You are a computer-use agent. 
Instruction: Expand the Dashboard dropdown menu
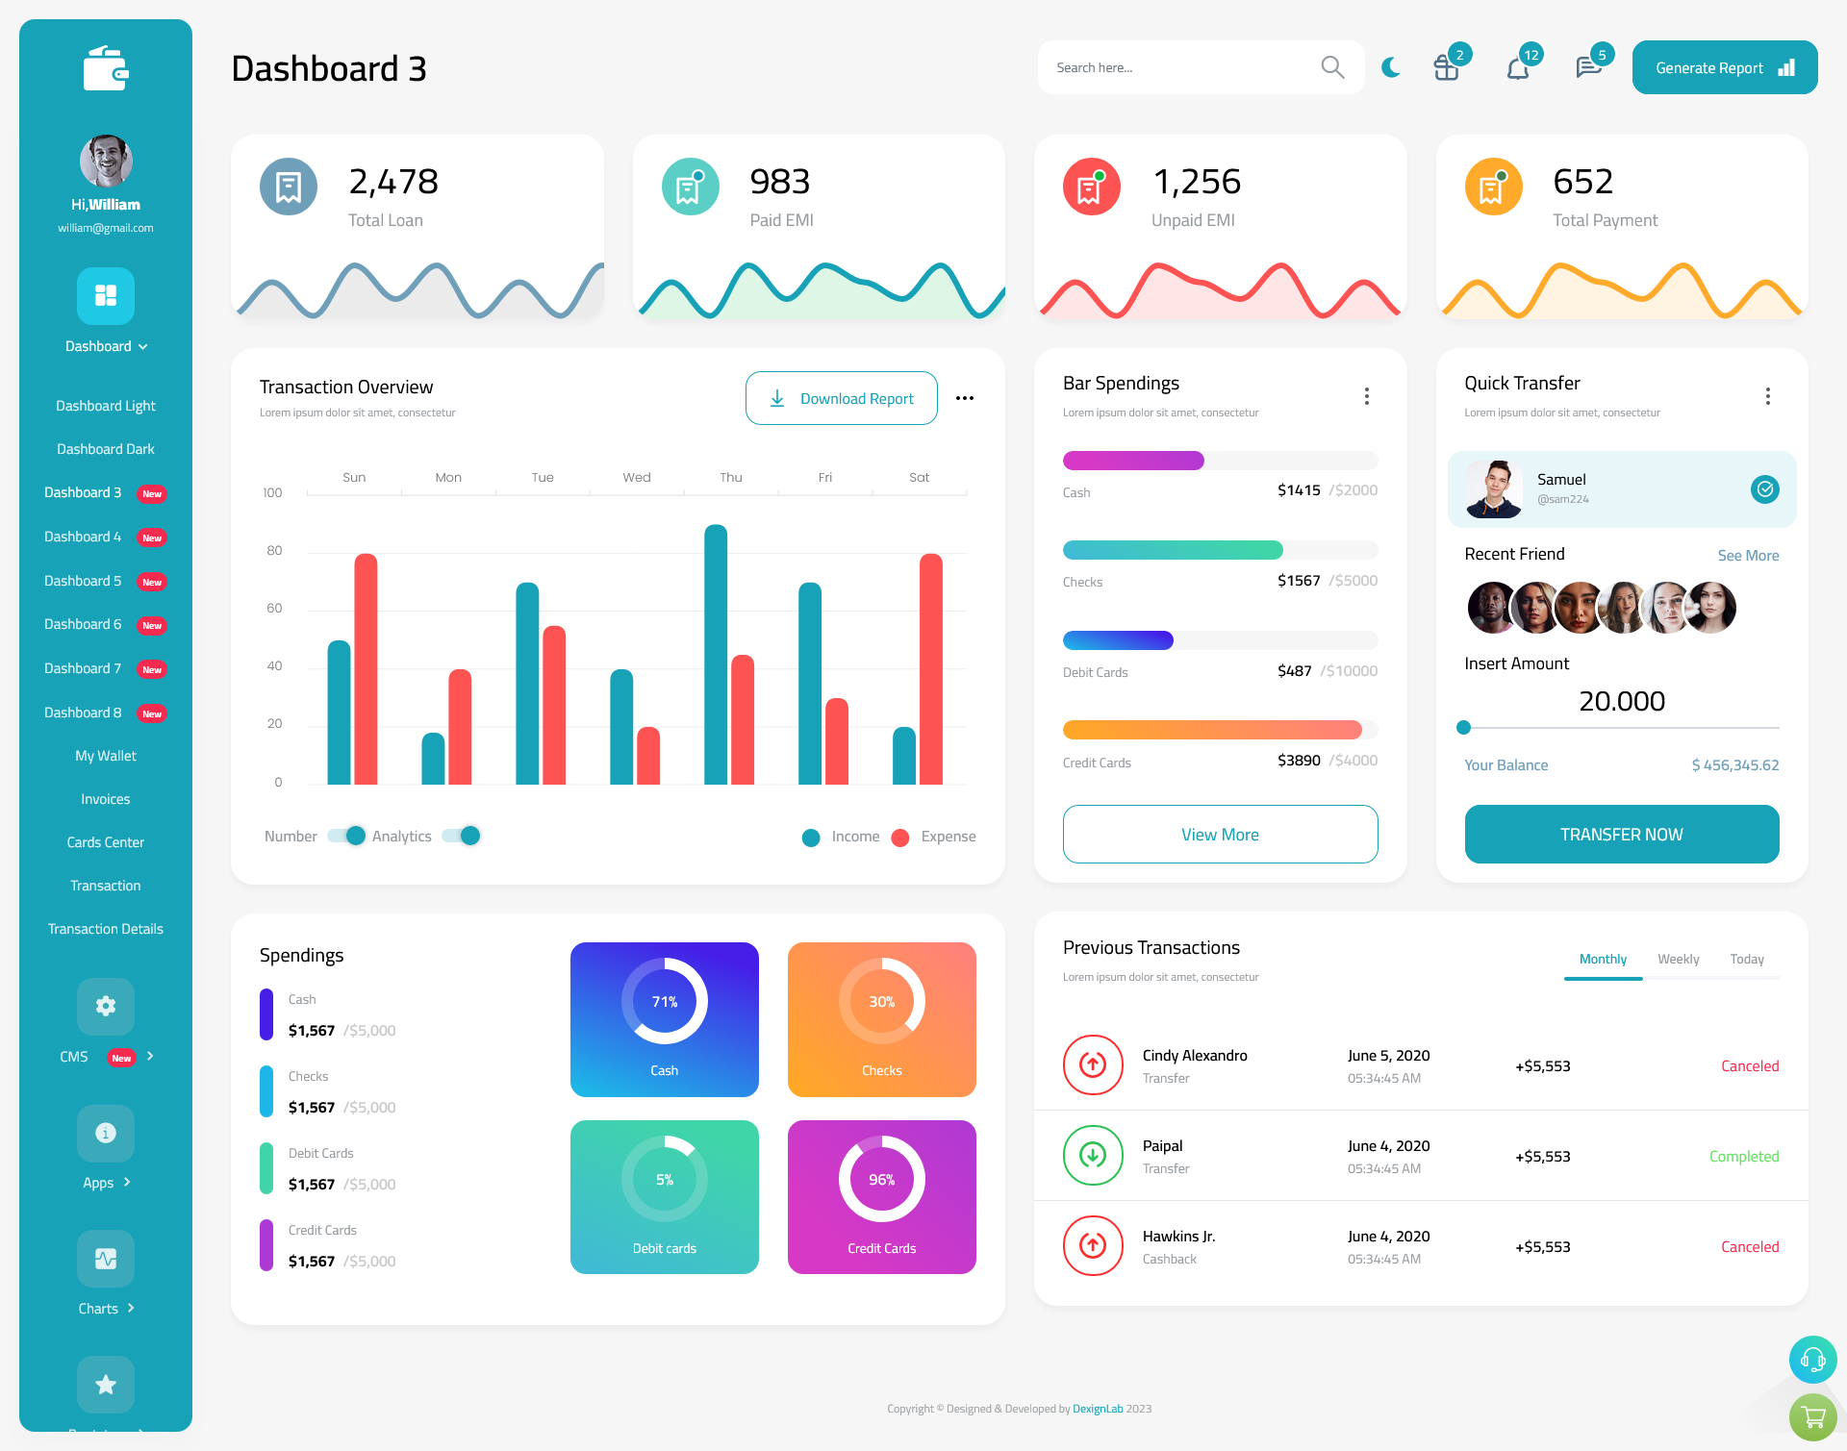click(x=107, y=348)
